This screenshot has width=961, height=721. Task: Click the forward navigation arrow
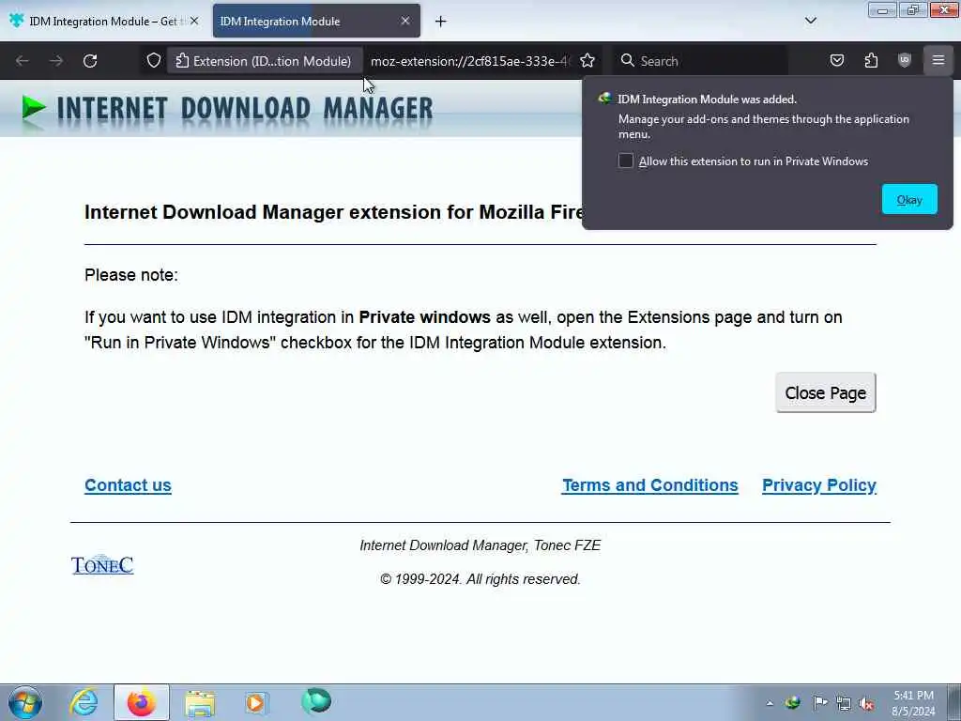[56, 61]
